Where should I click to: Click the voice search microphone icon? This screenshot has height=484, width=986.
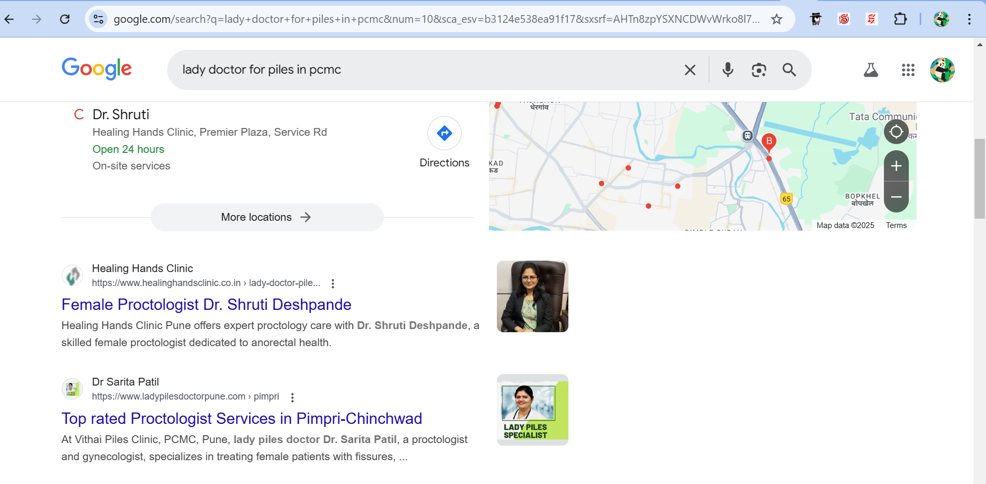pyautogui.click(x=727, y=70)
